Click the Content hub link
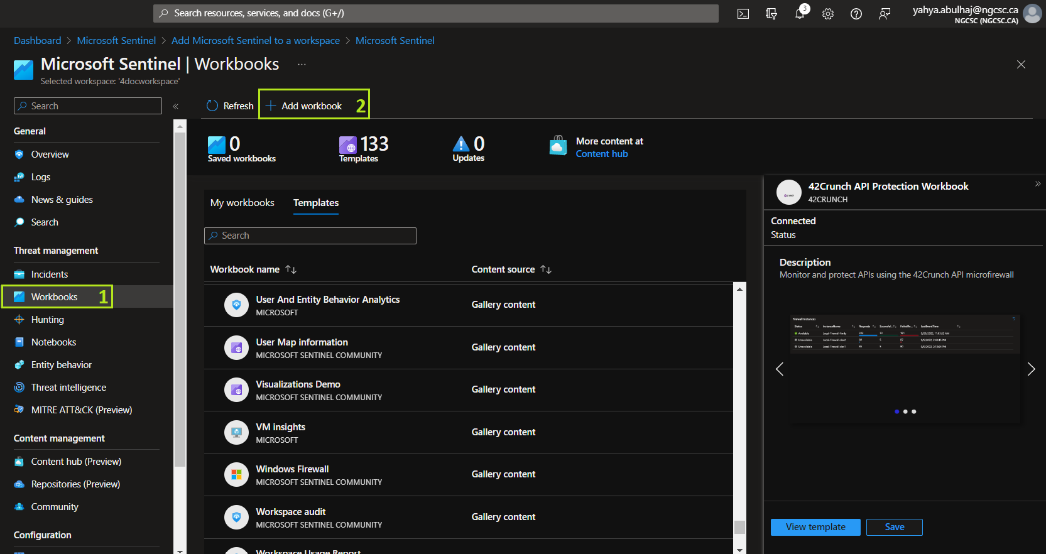This screenshot has height=554, width=1046. pyautogui.click(x=602, y=154)
